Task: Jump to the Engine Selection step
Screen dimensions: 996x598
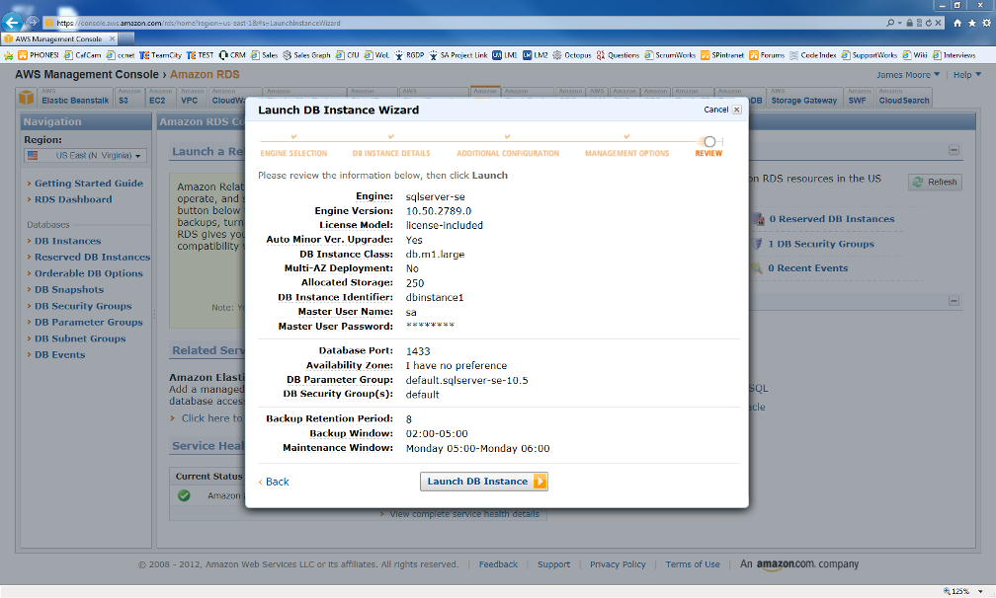Action: pyautogui.click(x=293, y=154)
